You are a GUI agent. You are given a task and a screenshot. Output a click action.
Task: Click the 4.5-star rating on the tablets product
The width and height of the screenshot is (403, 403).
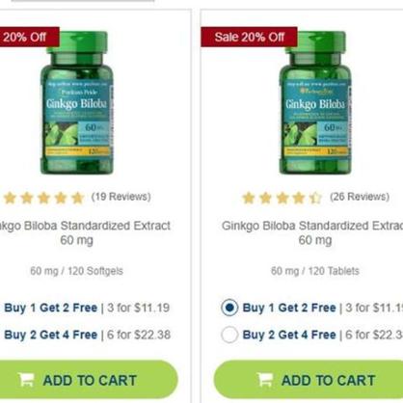point(282,198)
